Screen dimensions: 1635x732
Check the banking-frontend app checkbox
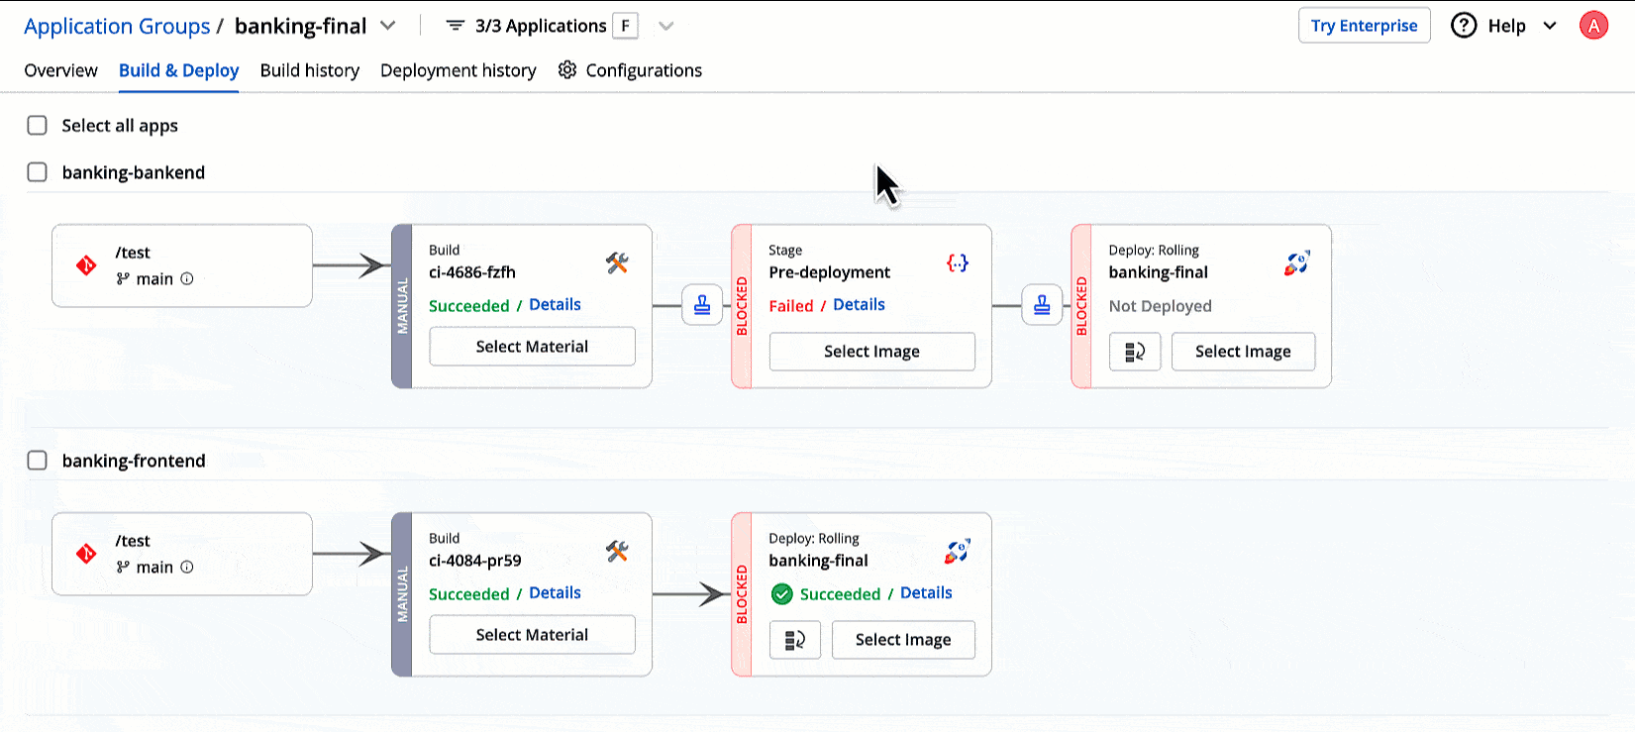pyautogui.click(x=38, y=461)
